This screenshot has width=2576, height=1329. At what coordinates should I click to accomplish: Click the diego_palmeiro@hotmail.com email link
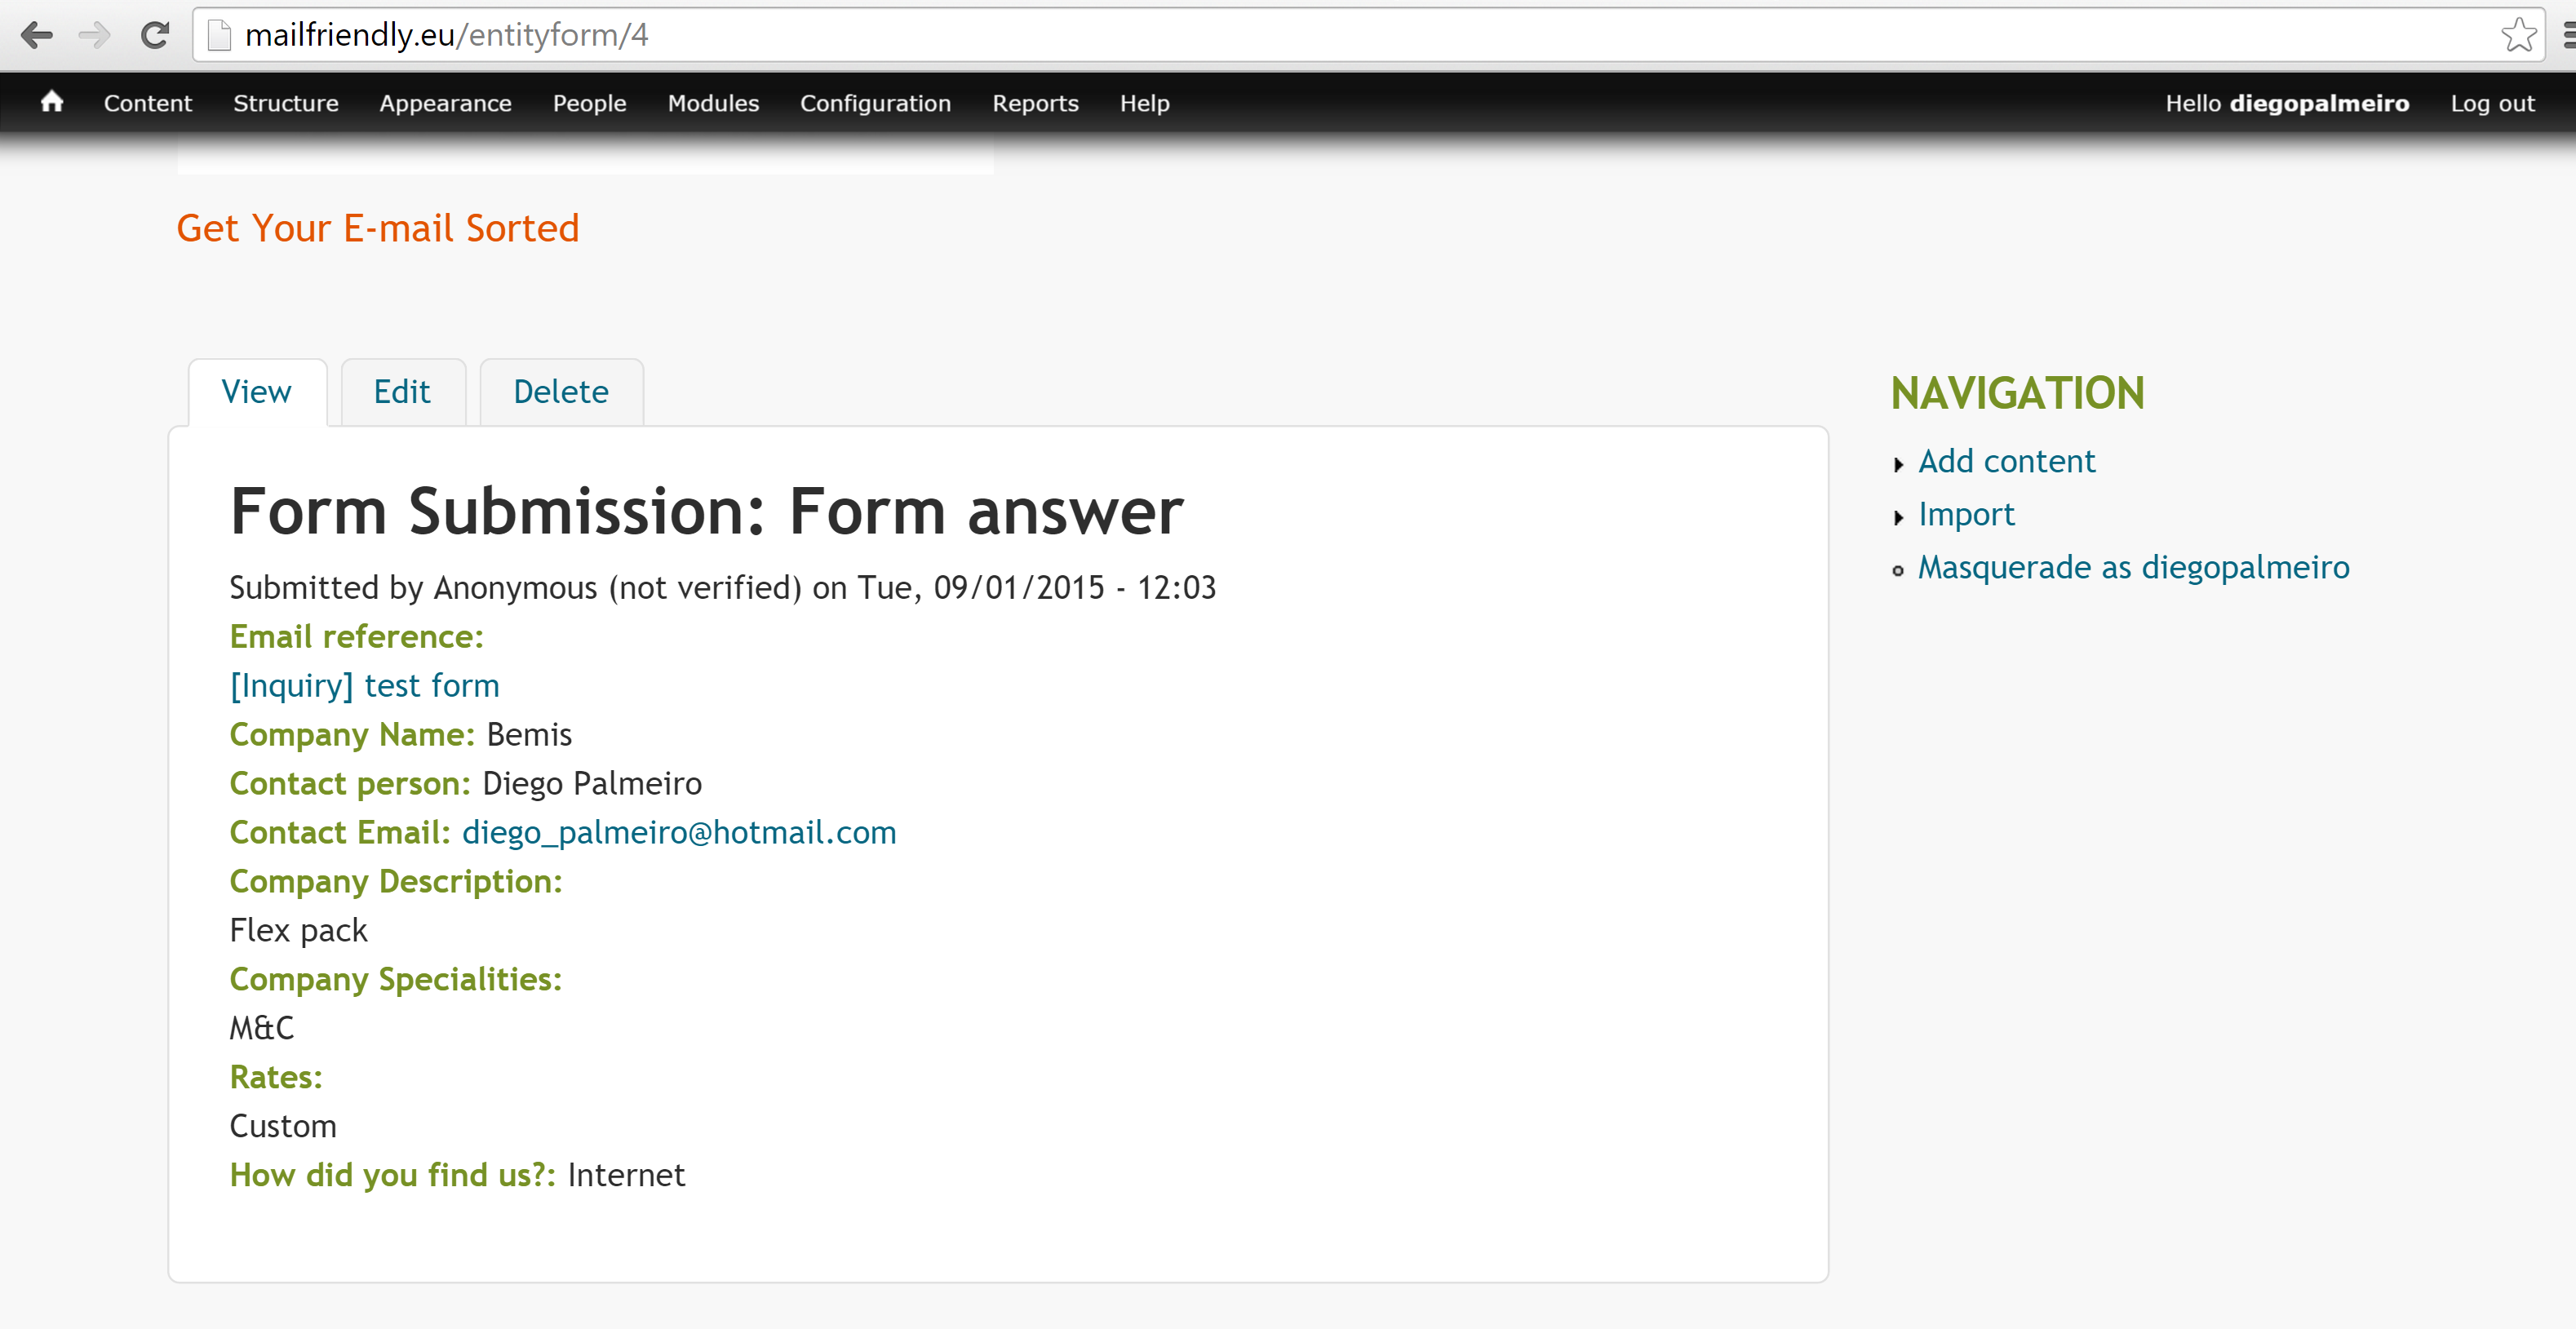(678, 833)
